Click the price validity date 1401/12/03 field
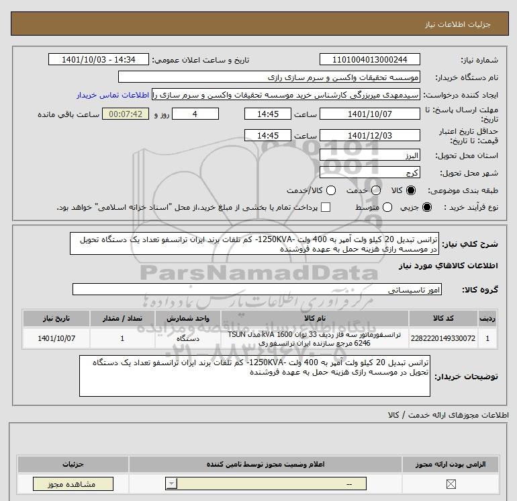 [369, 135]
